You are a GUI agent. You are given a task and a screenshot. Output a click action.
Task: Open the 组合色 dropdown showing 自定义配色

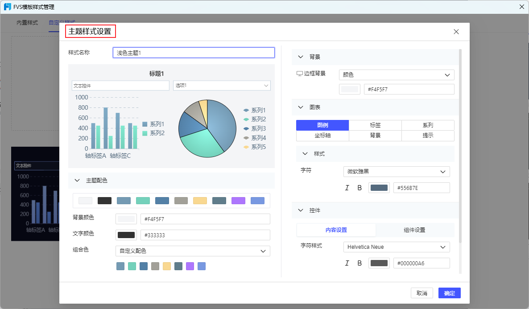(x=192, y=251)
